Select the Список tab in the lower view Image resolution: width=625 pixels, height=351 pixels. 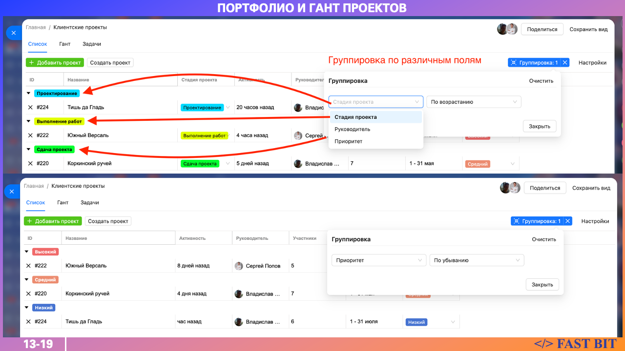pyautogui.click(x=36, y=202)
